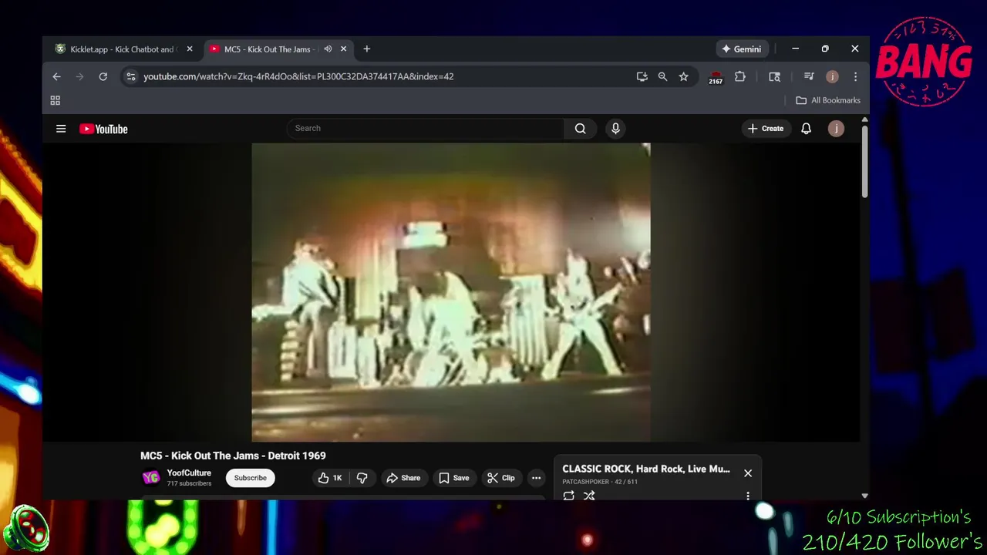
Task: Open All Bookmarks folder
Action: click(x=828, y=101)
